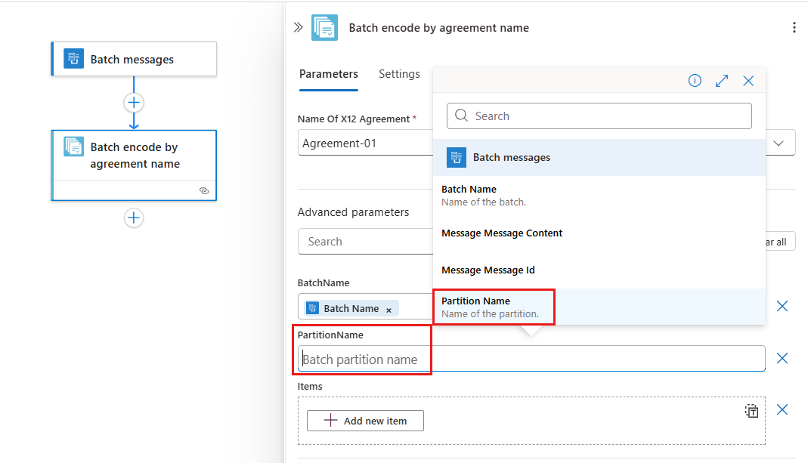
Task: Click the dynamic content Search field
Action: click(x=599, y=116)
